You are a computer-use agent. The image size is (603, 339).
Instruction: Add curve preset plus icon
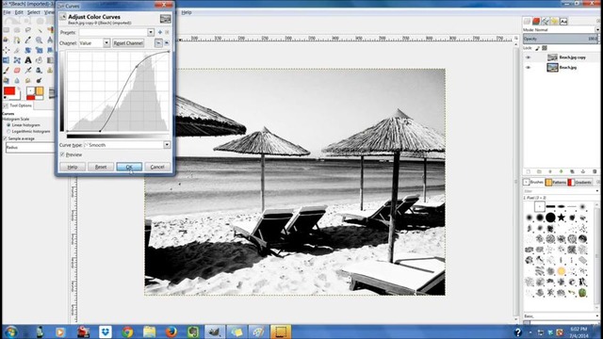pos(160,32)
